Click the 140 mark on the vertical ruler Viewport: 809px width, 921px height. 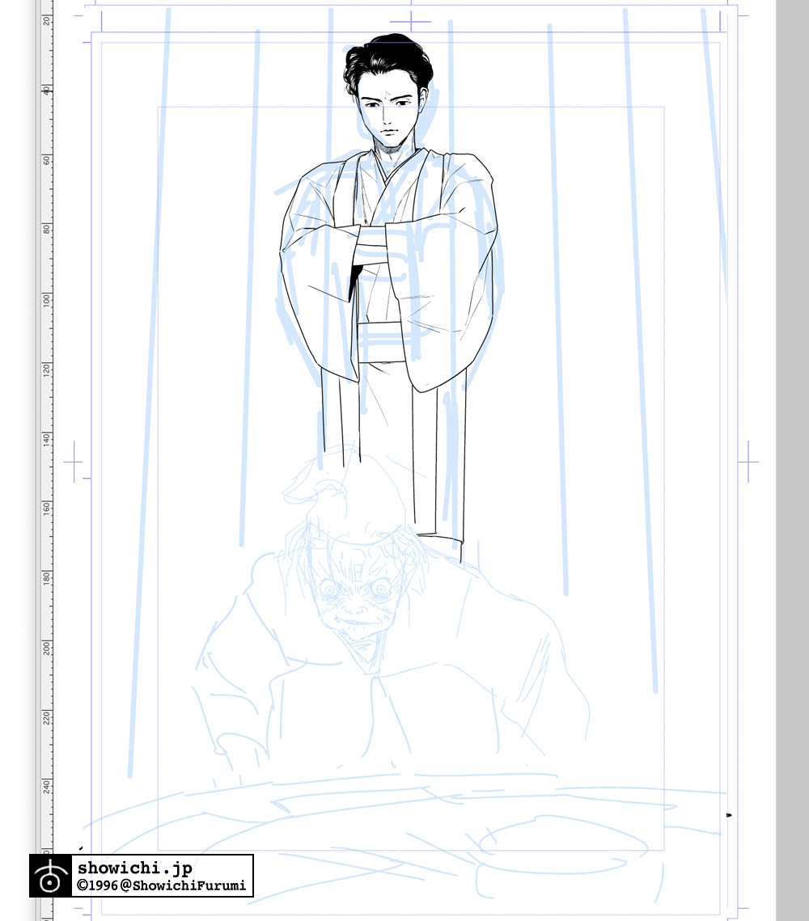[x=46, y=439]
